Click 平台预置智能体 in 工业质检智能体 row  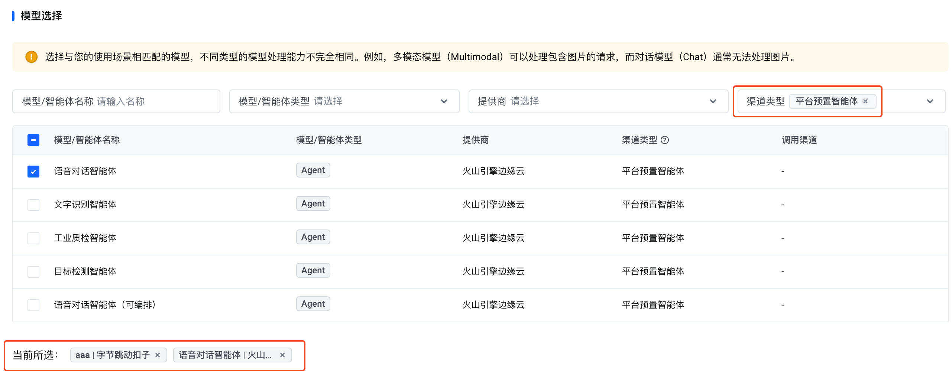point(653,238)
